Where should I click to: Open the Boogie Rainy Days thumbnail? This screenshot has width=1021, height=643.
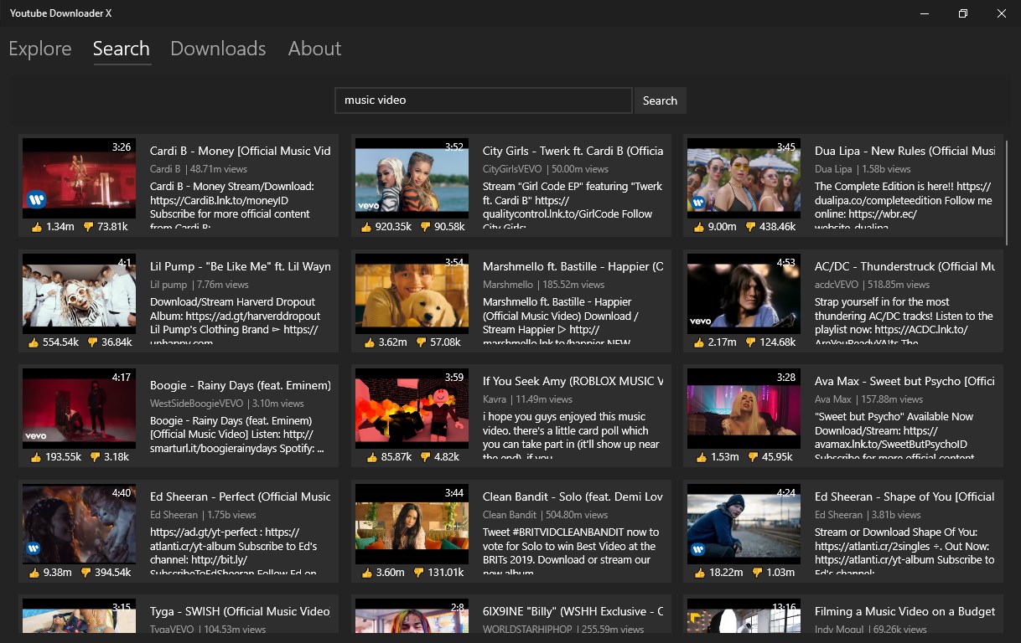[x=79, y=408]
